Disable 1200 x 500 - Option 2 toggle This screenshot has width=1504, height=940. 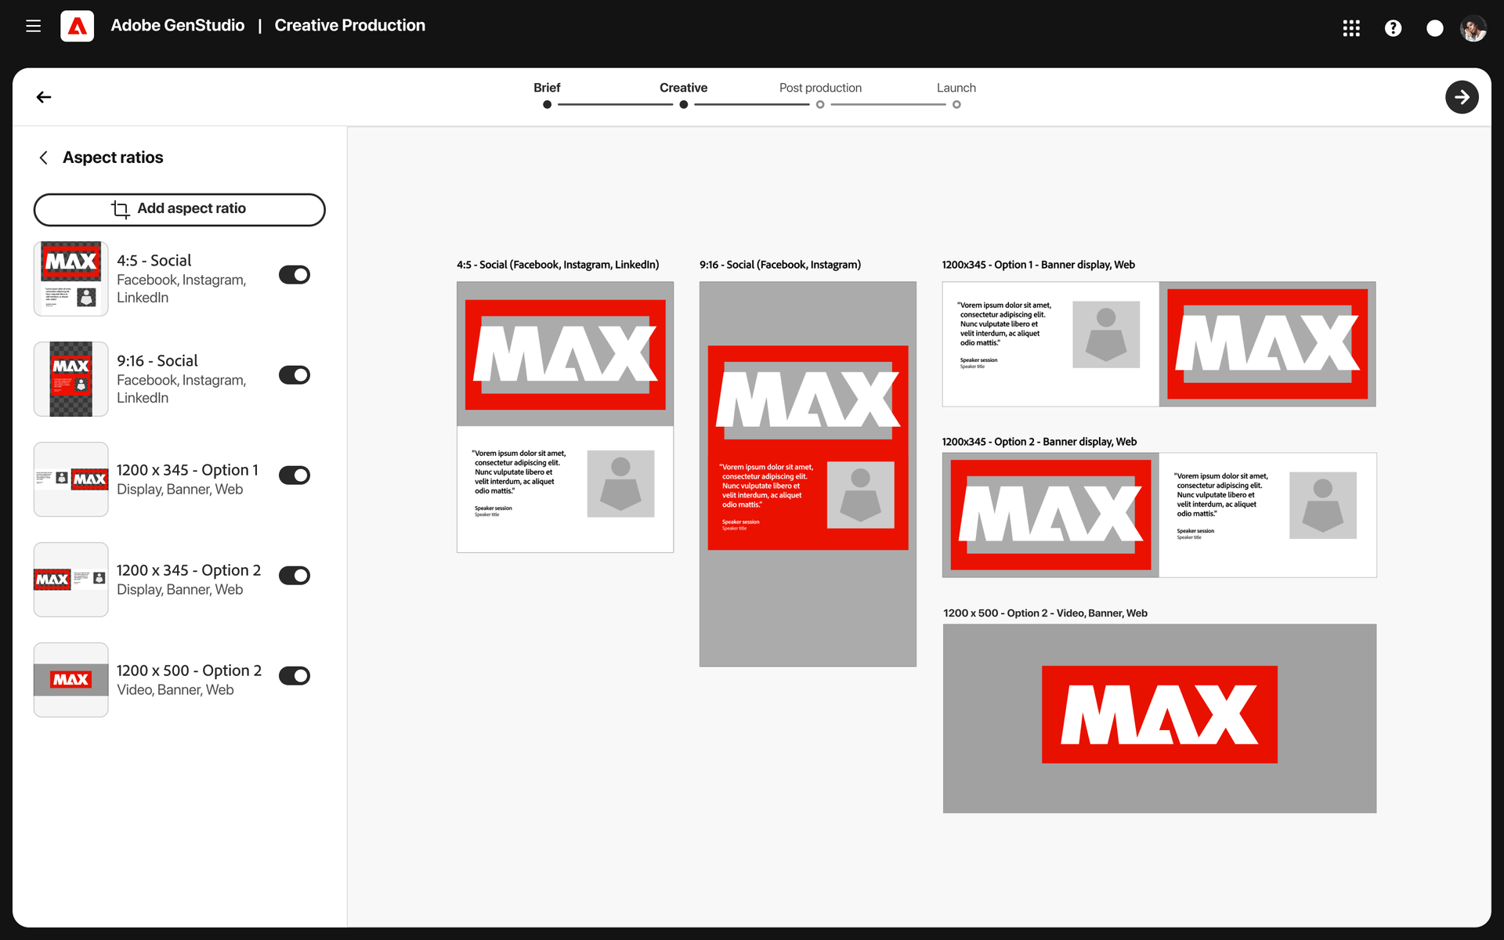pos(295,676)
